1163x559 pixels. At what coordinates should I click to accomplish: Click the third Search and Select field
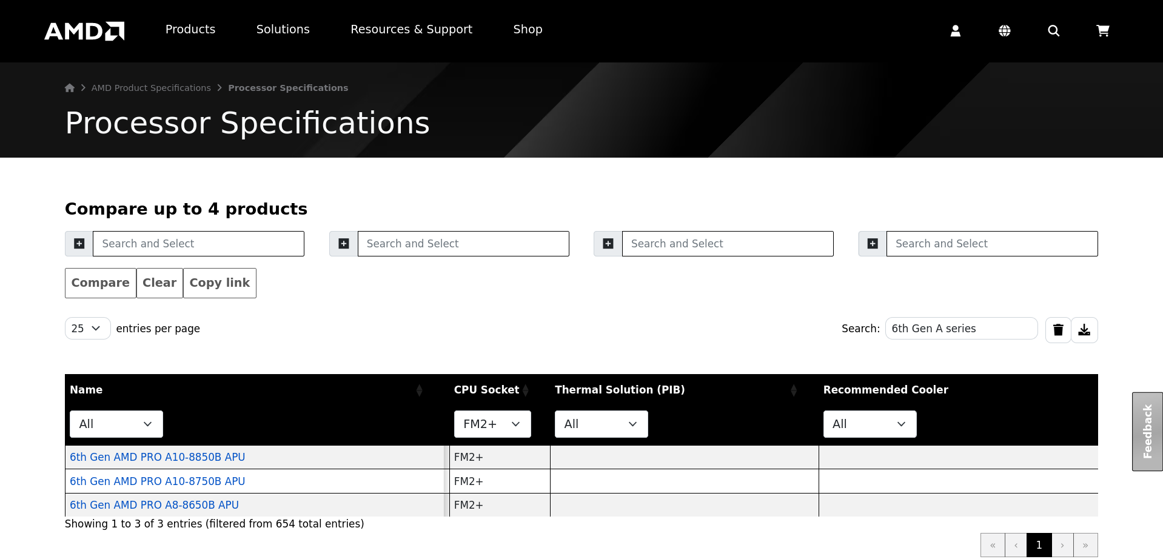click(728, 244)
